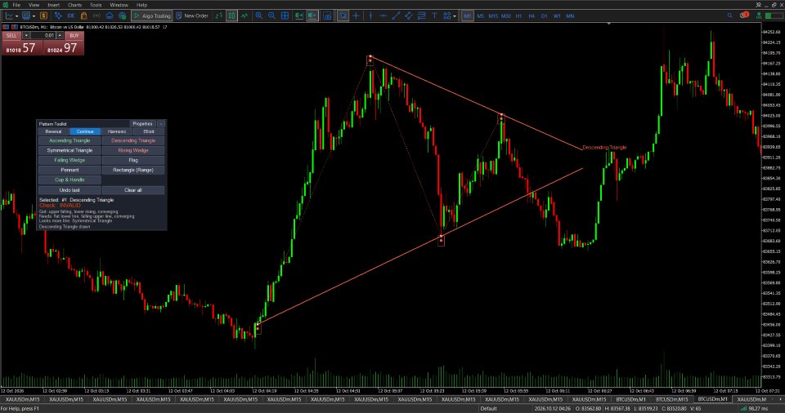Switch to H1 timeframe
The width and height of the screenshot is (785, 413).
518,16
